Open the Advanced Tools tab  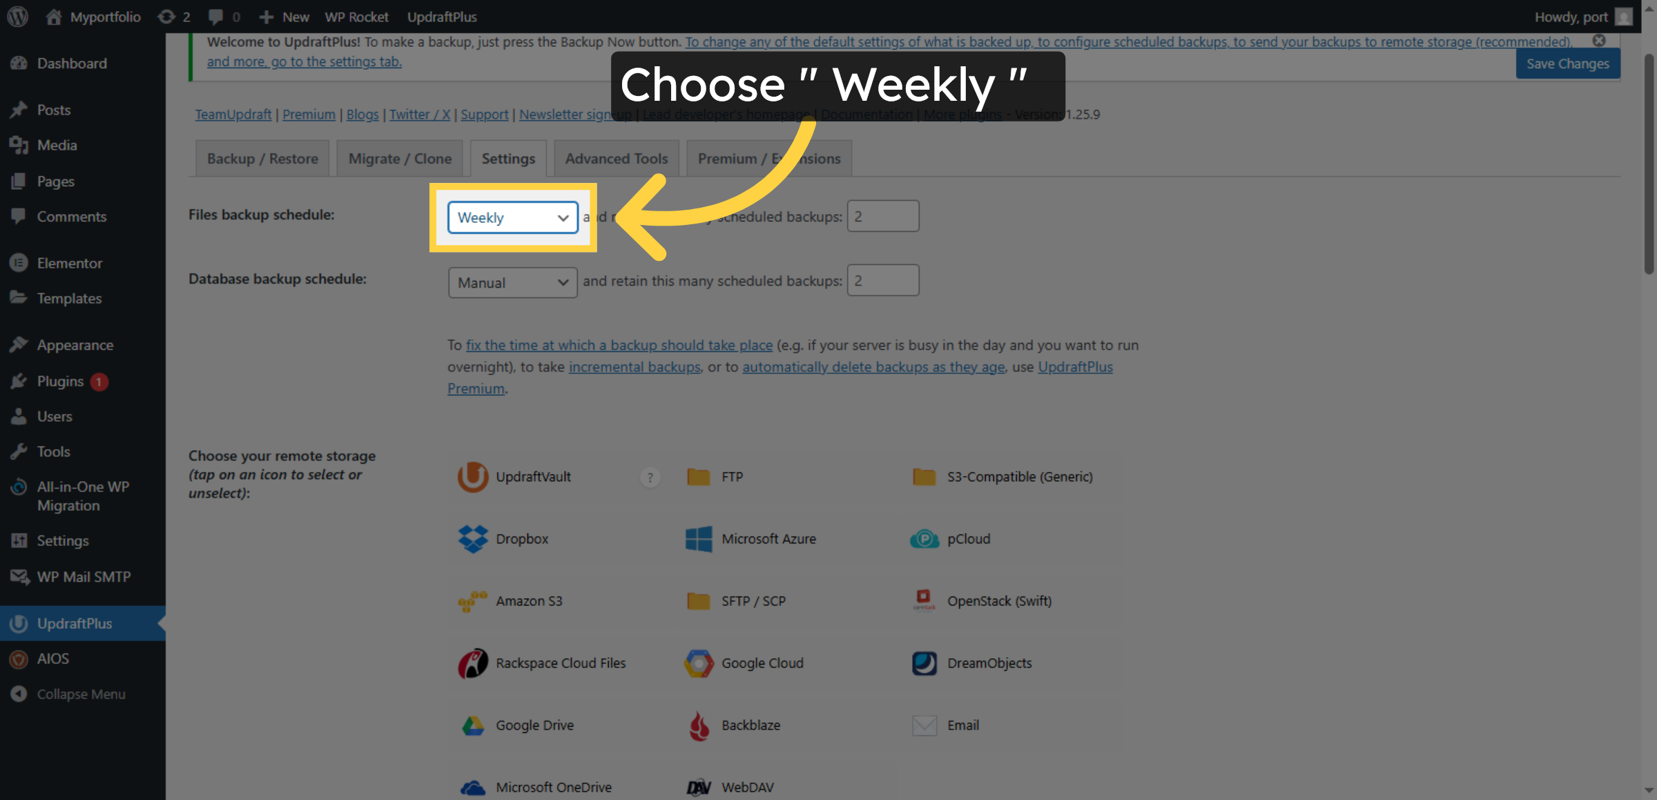pyautogui.click(x=617, y=159)
